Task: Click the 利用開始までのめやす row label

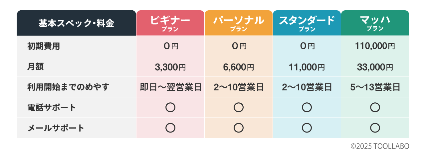Action: (68, 87)
